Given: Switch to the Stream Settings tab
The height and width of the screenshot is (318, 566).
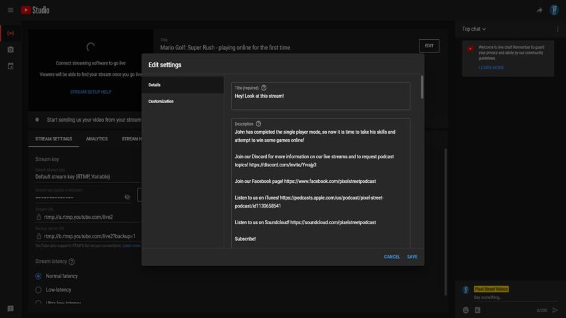Looking at the screenshot, I should tap(53, 139).
